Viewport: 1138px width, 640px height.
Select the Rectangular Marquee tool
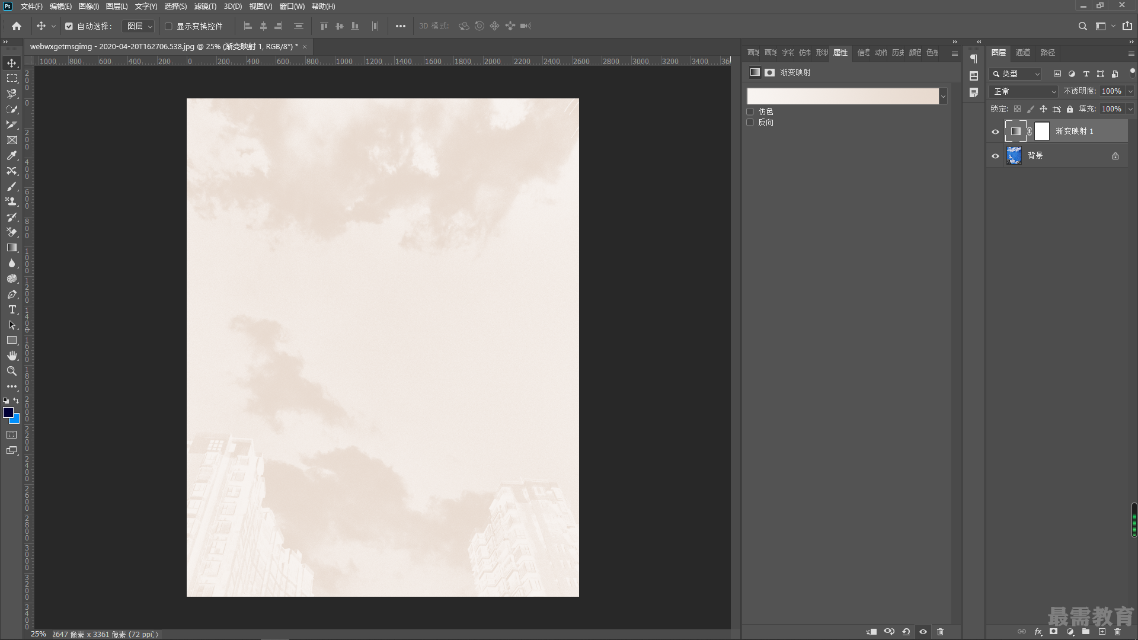tap(12, 78)
